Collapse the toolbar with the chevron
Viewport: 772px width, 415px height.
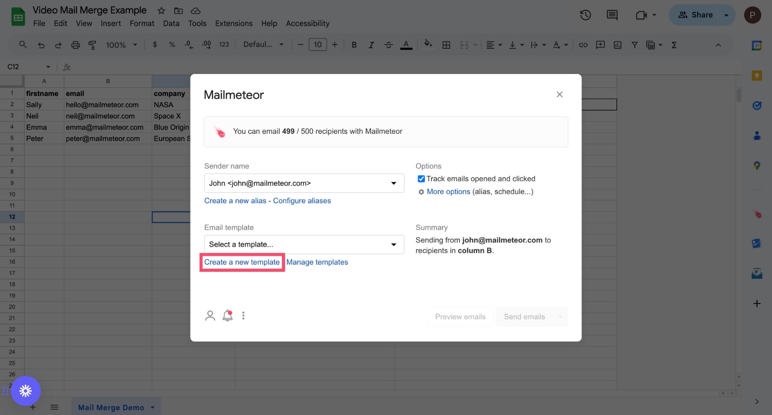point(718,45)
